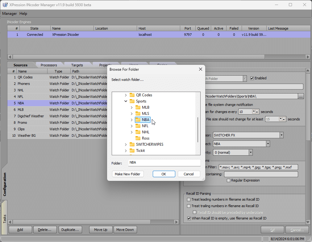Viewport: 312px width, 242px height.
Task: Enable Treat leading numbers as Recall ID
Action: click(x=189, y=199)
